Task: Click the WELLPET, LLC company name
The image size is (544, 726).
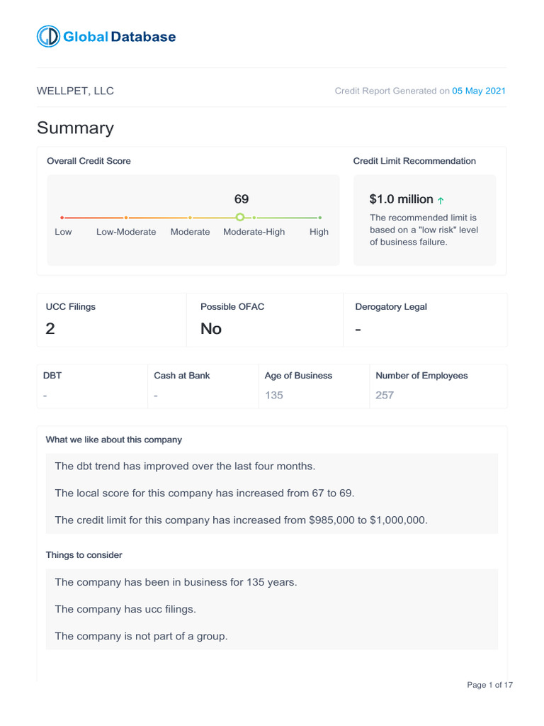Action: tap(75, 91)
